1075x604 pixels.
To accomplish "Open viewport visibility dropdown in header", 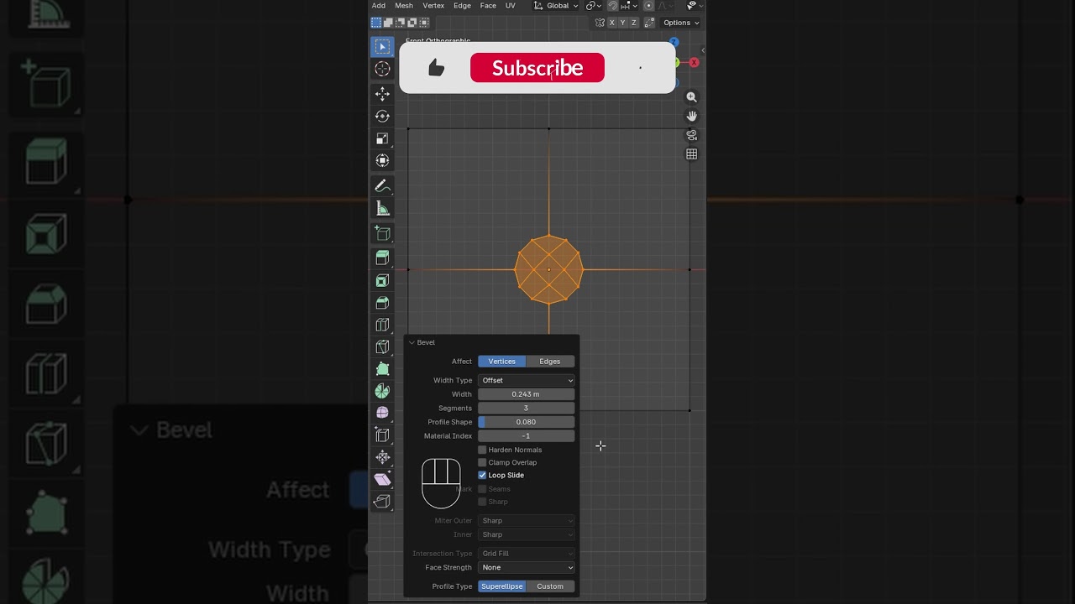I will (x=694, y=6).
